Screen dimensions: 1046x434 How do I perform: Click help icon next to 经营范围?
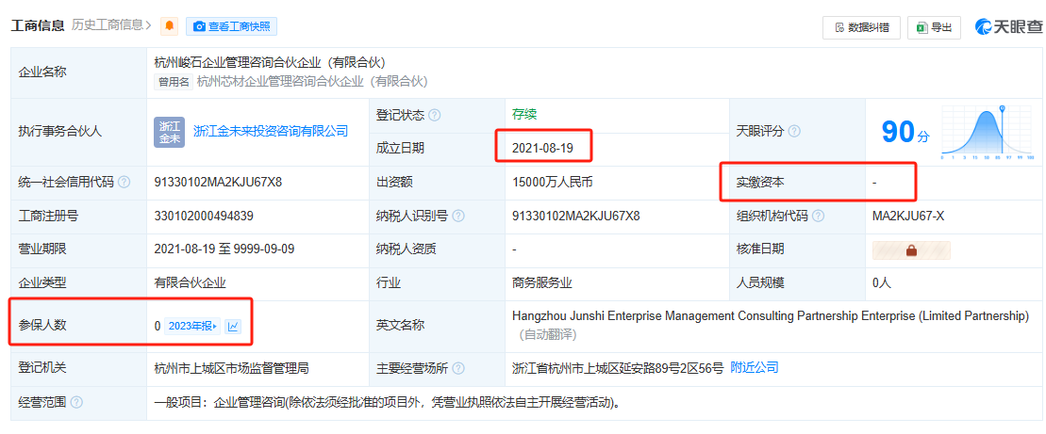point(76,403)
